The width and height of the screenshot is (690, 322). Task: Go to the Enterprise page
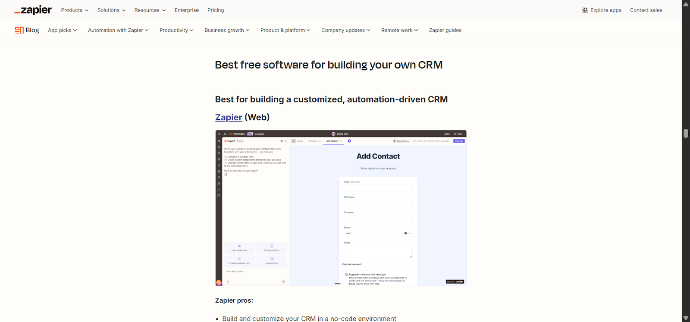tap(187, 10)
